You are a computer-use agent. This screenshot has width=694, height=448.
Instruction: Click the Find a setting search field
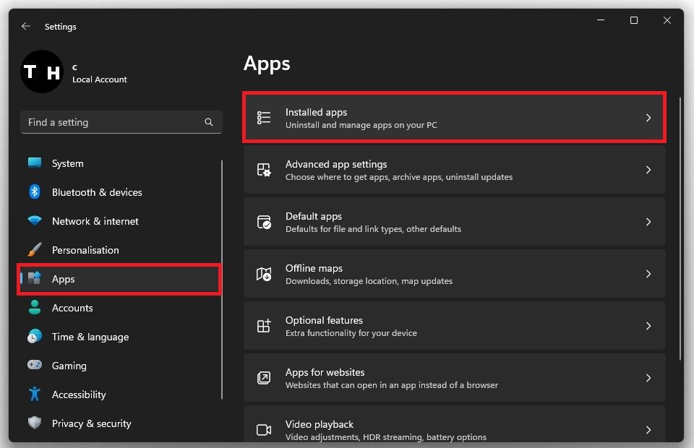click(112, 123)
